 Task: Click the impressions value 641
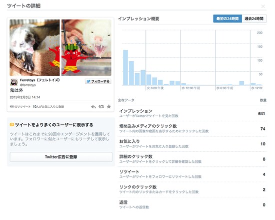click(261, 114)
